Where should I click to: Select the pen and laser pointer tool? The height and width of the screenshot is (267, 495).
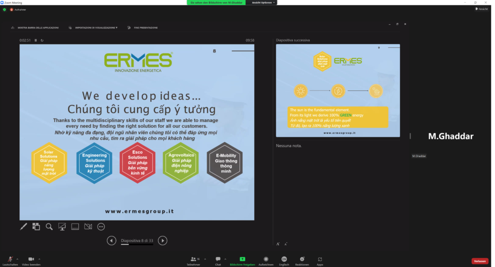(23, 226)
